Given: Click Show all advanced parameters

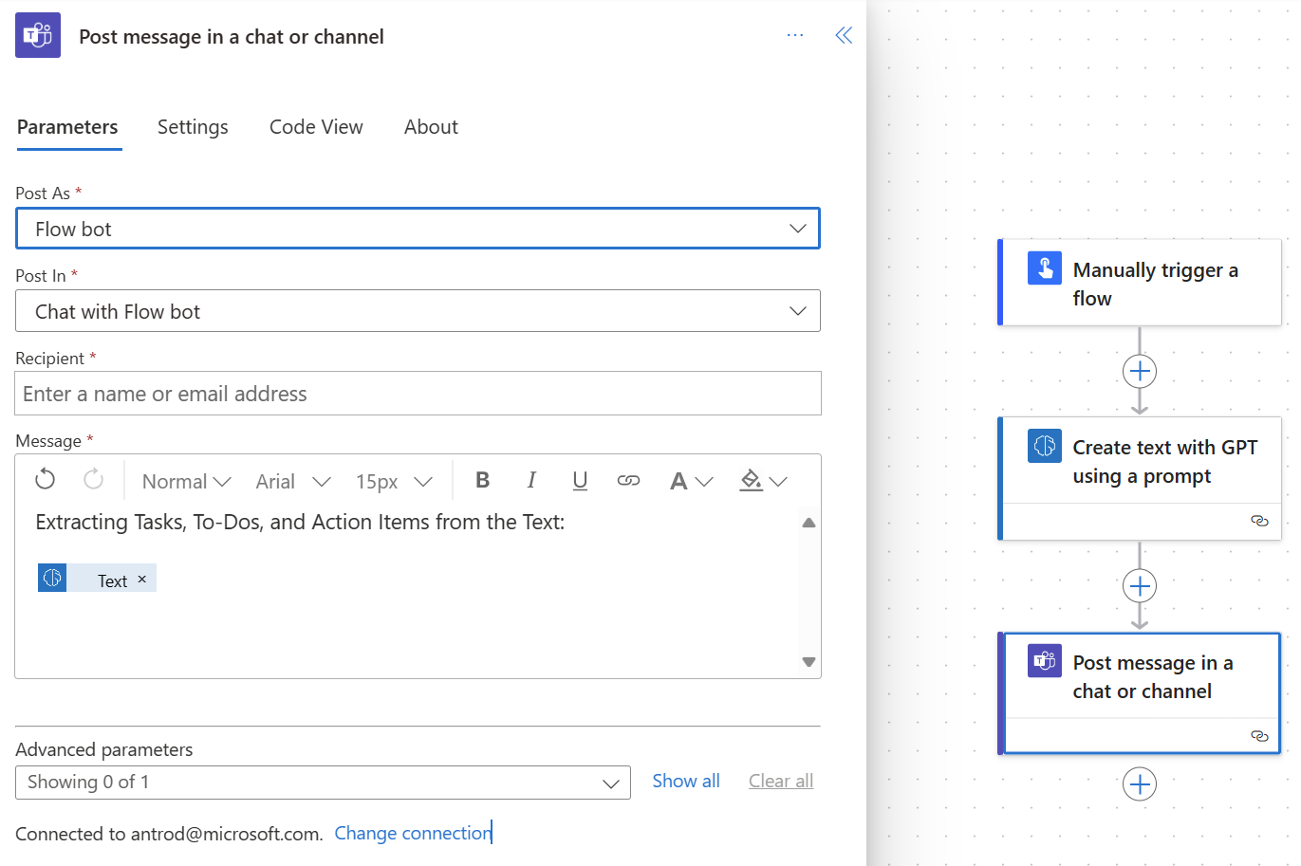Looking at the screenshot, I should pyautogui.click(x=686, y=781).
